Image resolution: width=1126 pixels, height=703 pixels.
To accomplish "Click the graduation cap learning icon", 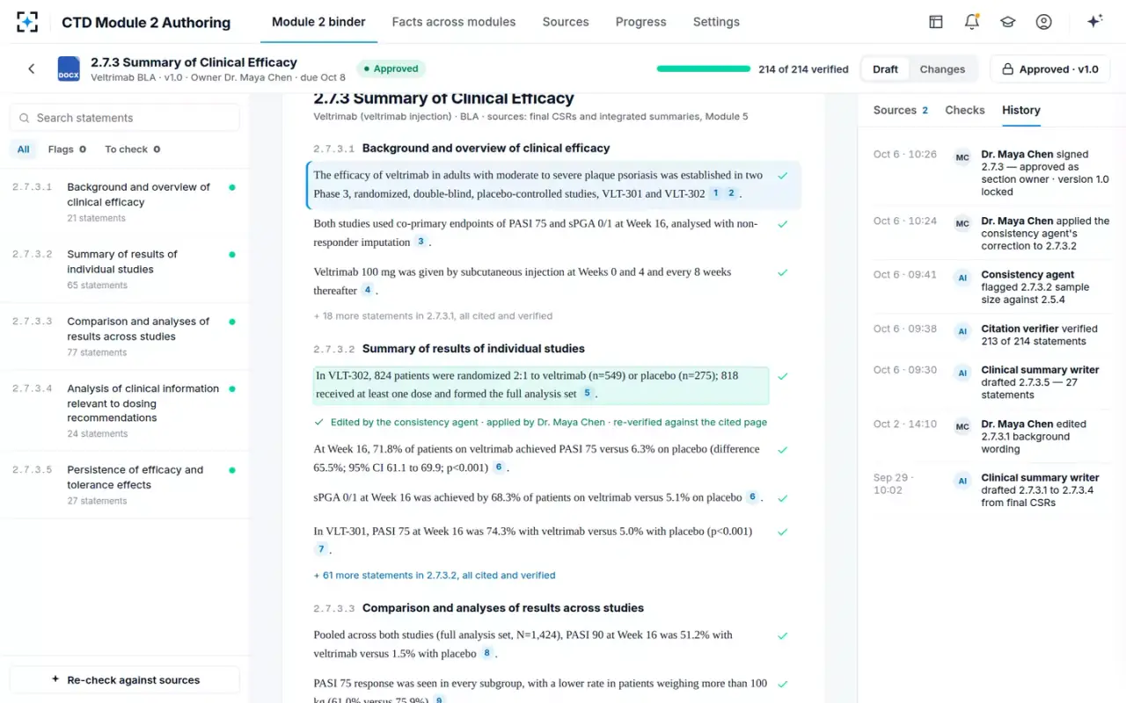I will pyautogui.click(x=1008, y=22).
